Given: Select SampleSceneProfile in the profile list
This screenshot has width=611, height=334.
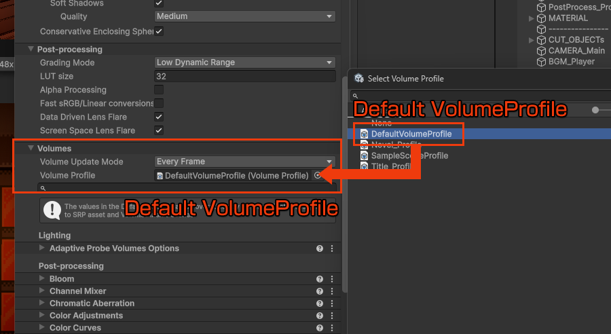Looking at the screenshot, I should 409,155.
